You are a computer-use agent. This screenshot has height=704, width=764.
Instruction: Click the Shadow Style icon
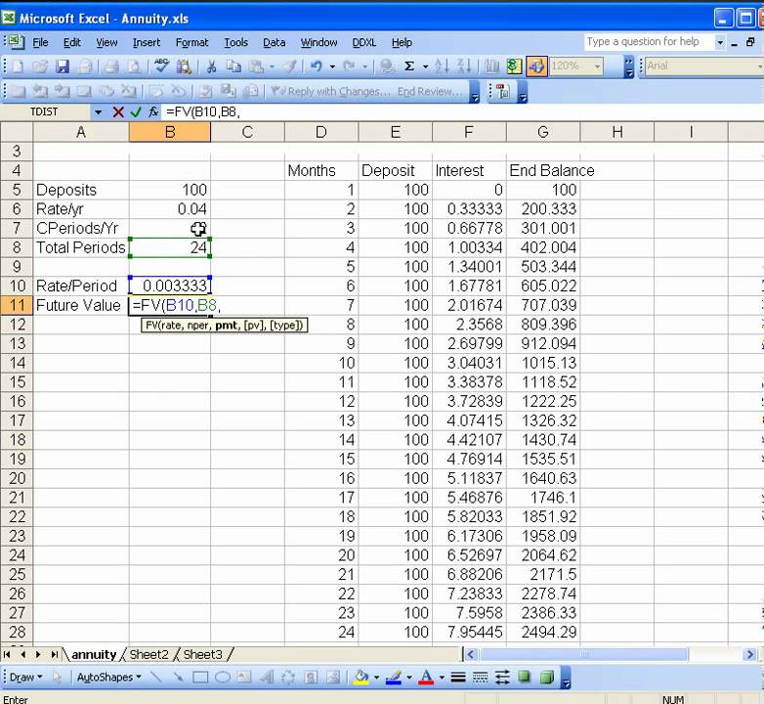click(x=525, y=677)
